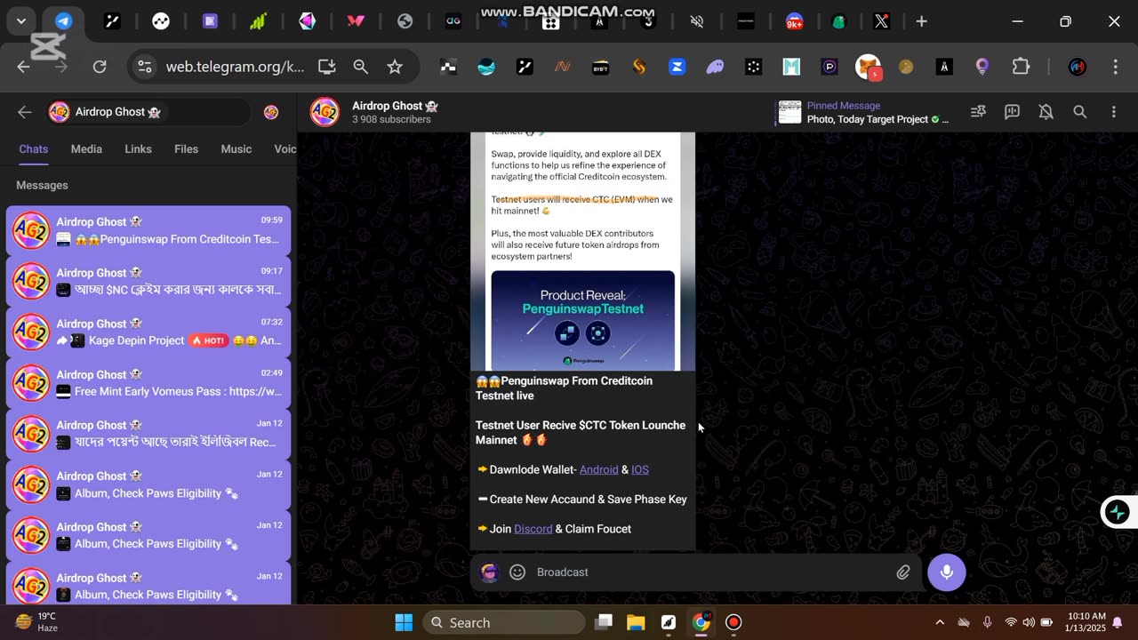The height and width of the screenshot is (640, 1138).
Task: Click the Broadcast message input
Action: click(711, 572)
